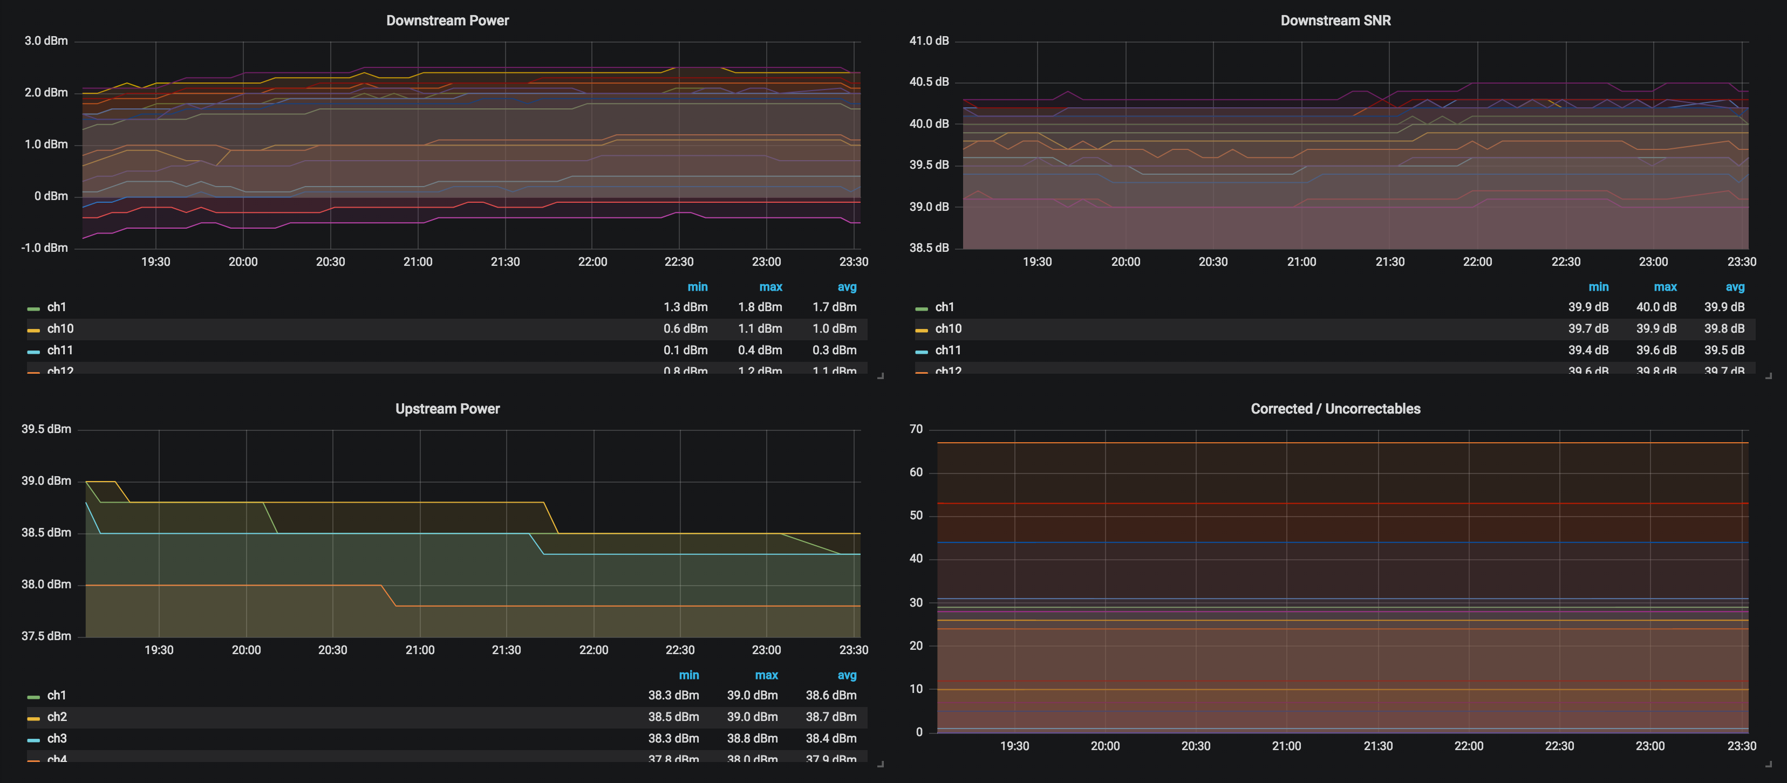
Task: Toggle ch11 series in Downstream Power legend
Action: pyautogui.click(x=60, y=350)
